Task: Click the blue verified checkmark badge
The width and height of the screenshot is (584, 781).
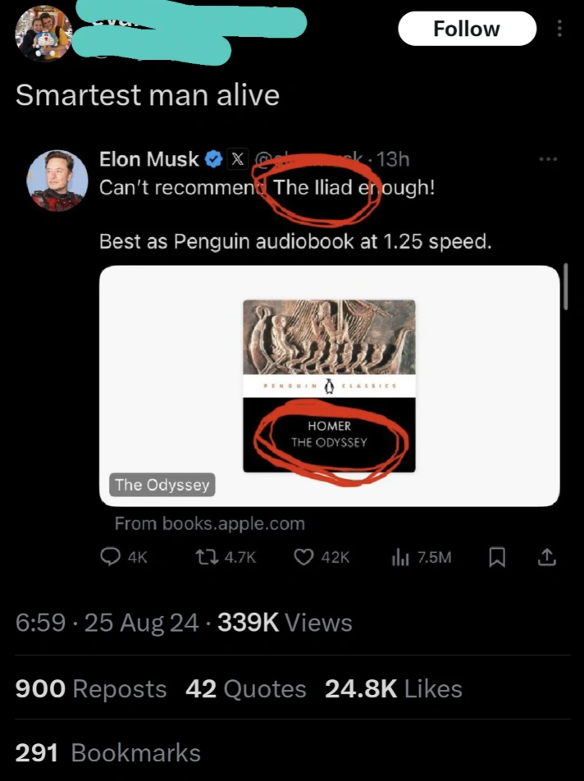Action: (x=212, y=159)
